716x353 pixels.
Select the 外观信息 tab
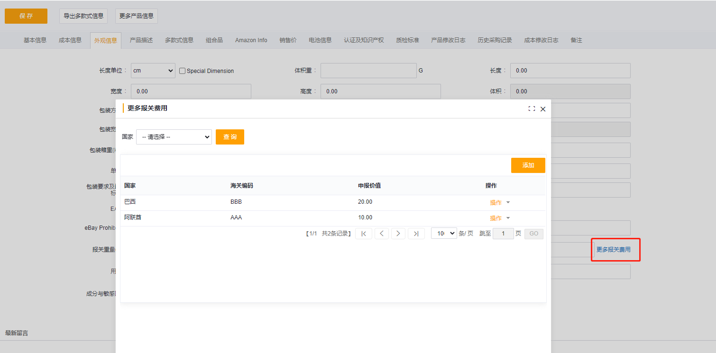tap(106, 40)
